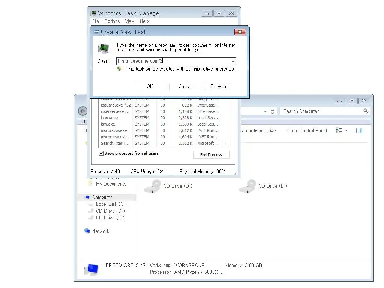Click the change view icon in Explorer
This screenshot has height=288, width=384.
[x=339, y=130]
